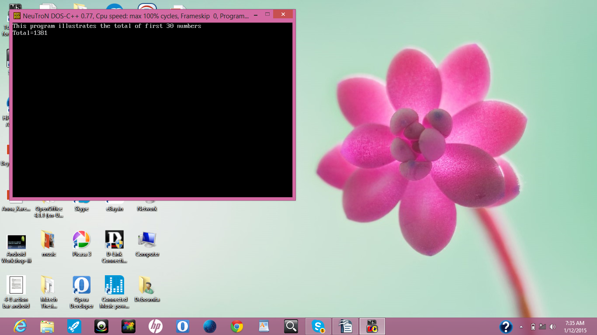Image resolution: width=597 pixels, height=335 pixels.
Task: Click the Google Chrome taskbar icon
Action: (x=237, y=326)
